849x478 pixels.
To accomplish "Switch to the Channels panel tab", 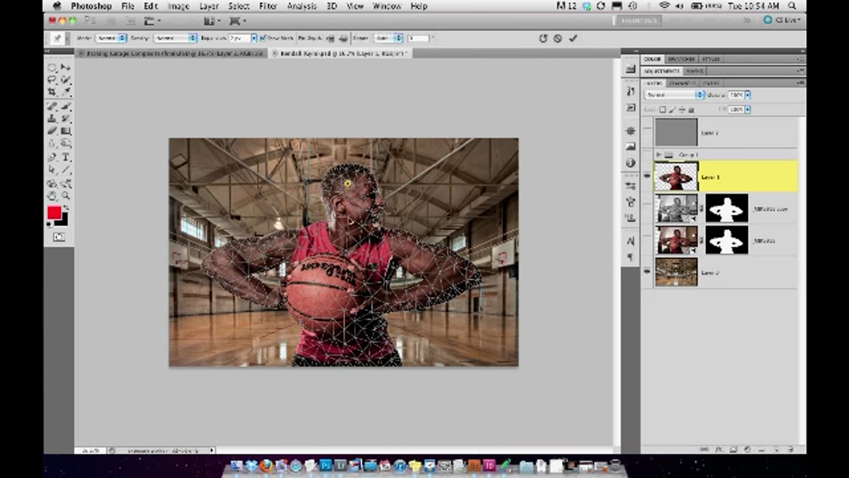I will pyautogui.click(x=683, y=83).
